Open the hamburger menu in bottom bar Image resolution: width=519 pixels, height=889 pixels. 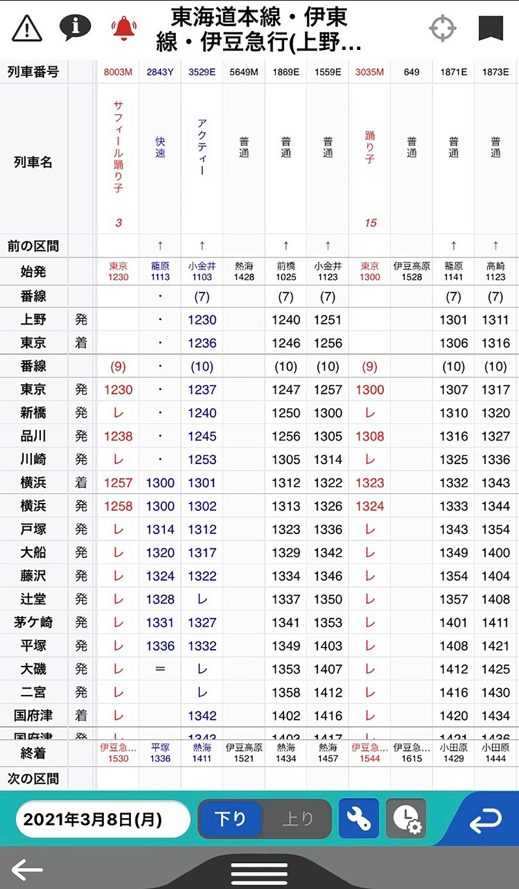click(259, 873)
